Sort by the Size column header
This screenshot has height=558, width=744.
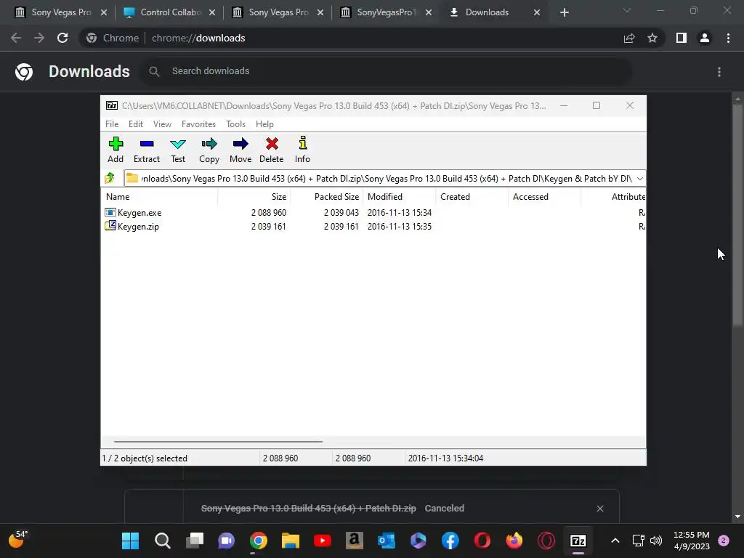(254, 196)
